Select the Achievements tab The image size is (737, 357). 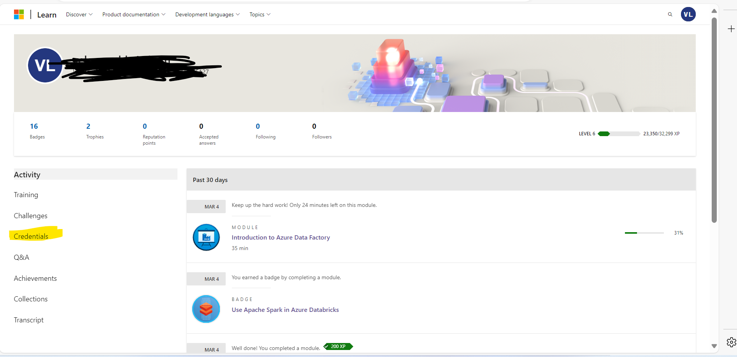[x=35, y=278]
